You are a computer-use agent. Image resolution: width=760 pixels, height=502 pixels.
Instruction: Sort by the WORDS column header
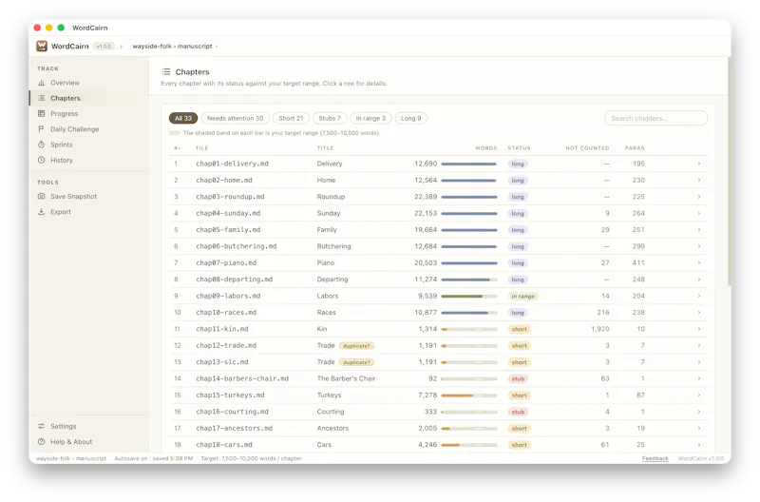coord(485,148)
